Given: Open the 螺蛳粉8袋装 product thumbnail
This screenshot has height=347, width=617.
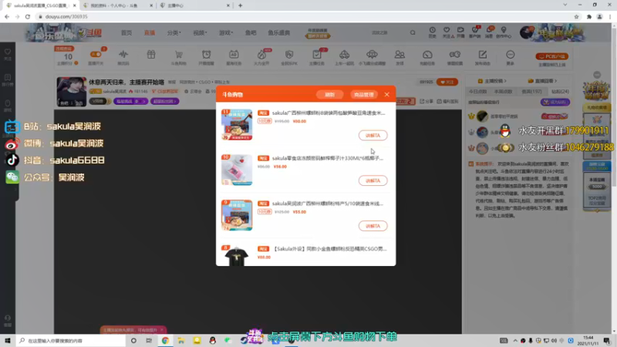Looking at the screenshot, I should (x=237, y=125).
